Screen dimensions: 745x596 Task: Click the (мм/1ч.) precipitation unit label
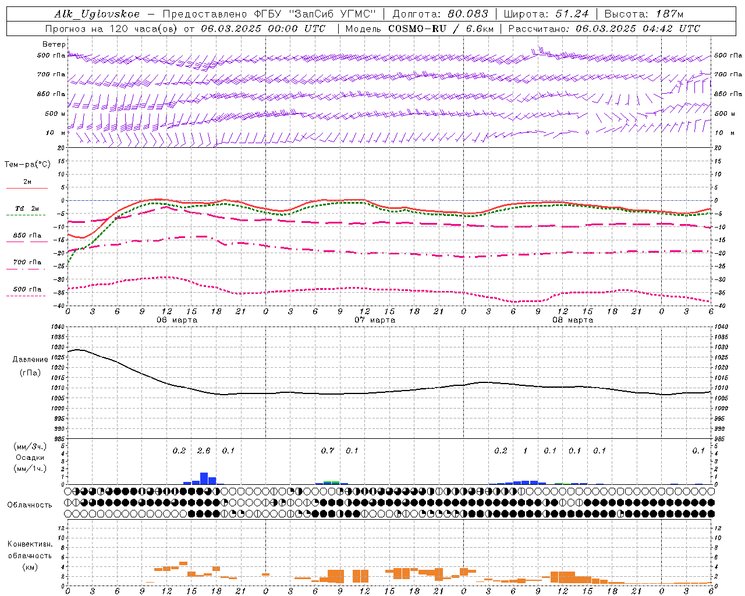pos(30,469)
